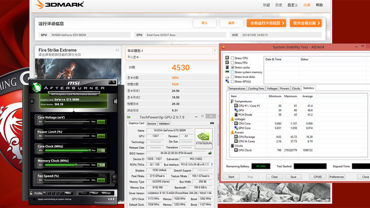The image size is (370, 208).
Task: Click the Stress CPU chip icon
Action: pos(227,58)
